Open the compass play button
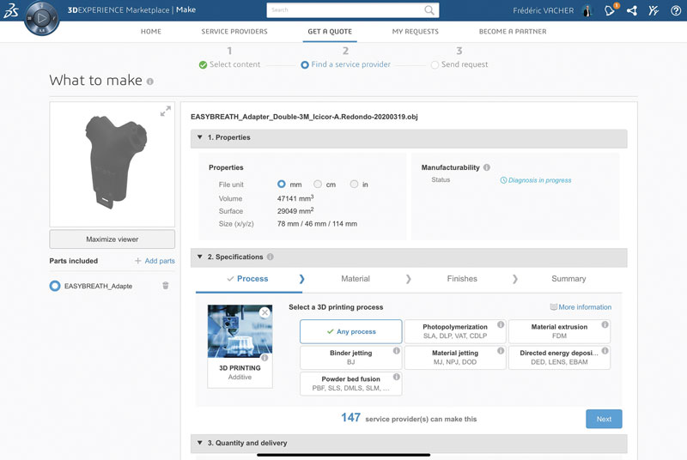This screenshot has height=460, width=687. coord(41,18)
